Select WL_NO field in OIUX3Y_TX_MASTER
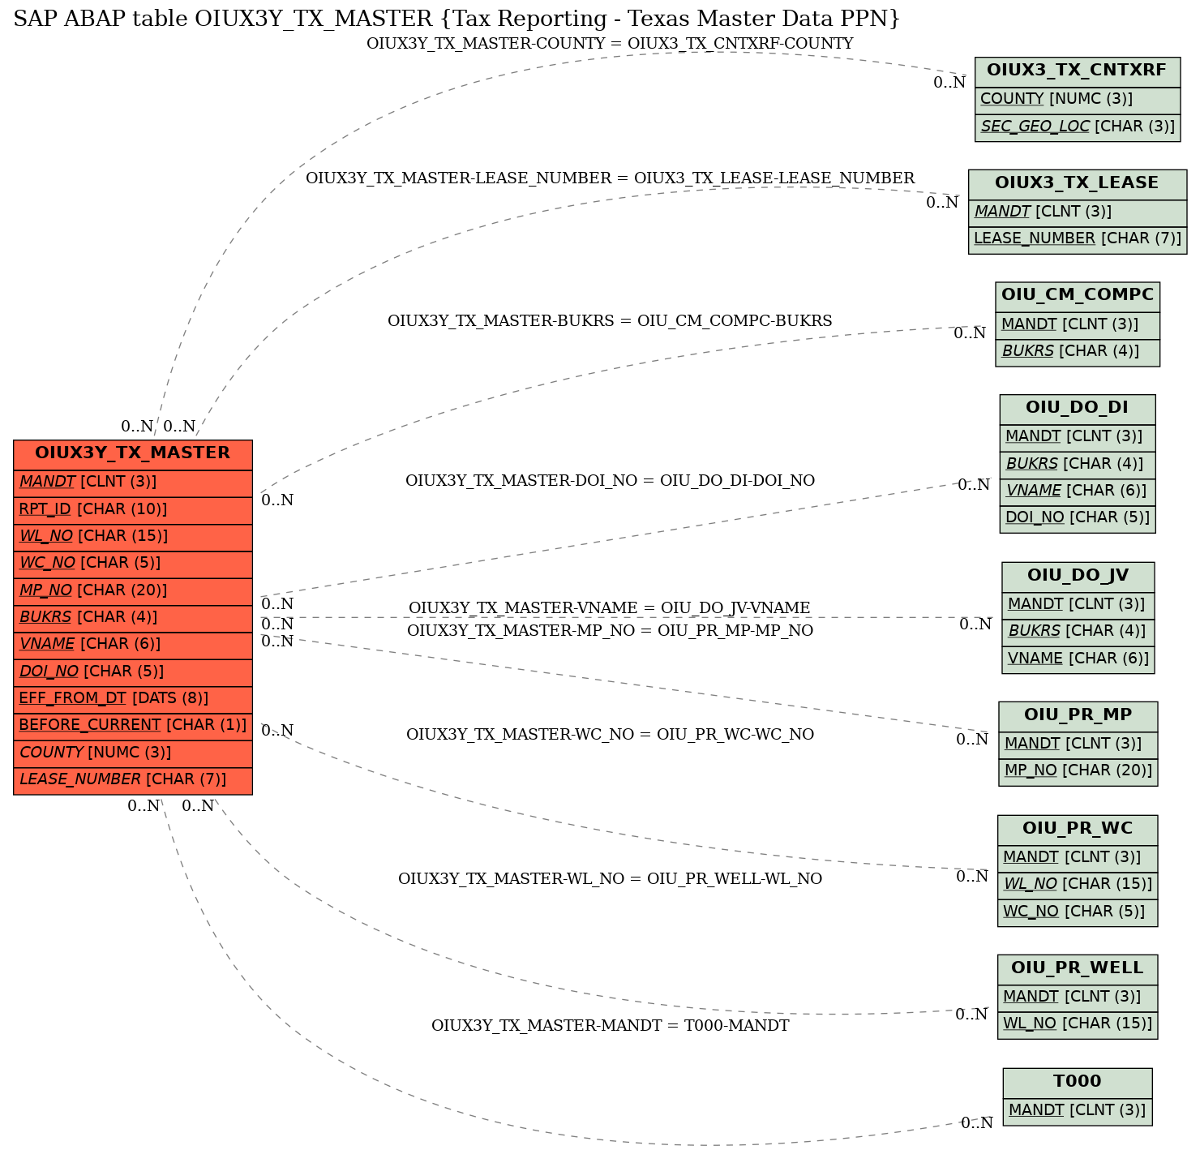 (x=133, y=537)
